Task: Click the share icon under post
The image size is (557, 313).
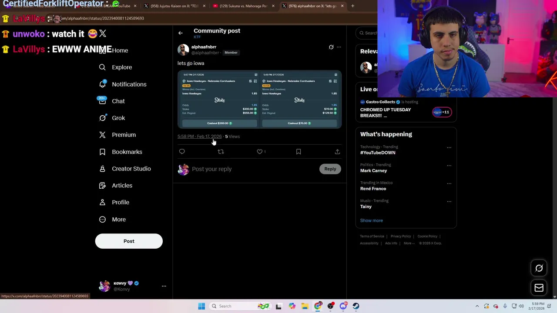Action: pyautogui.click(x=337, y=152)
